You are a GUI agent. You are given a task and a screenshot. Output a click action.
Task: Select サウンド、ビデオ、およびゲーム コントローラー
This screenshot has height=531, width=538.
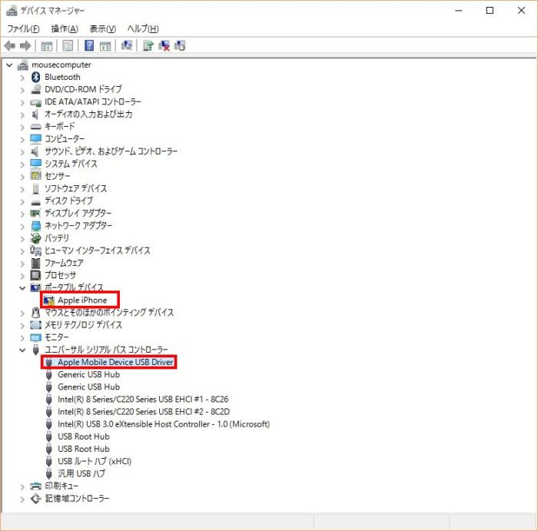point(111,151)
